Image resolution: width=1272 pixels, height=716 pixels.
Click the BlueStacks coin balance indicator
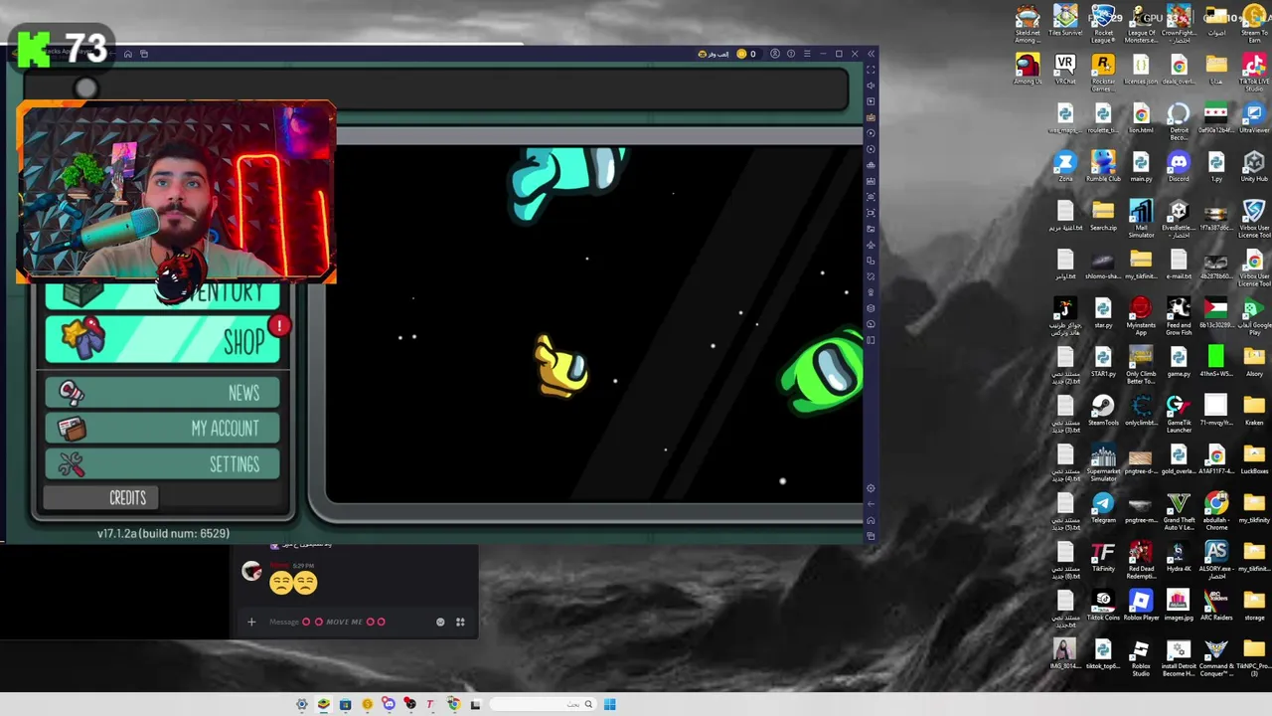(x=745, y=54)
